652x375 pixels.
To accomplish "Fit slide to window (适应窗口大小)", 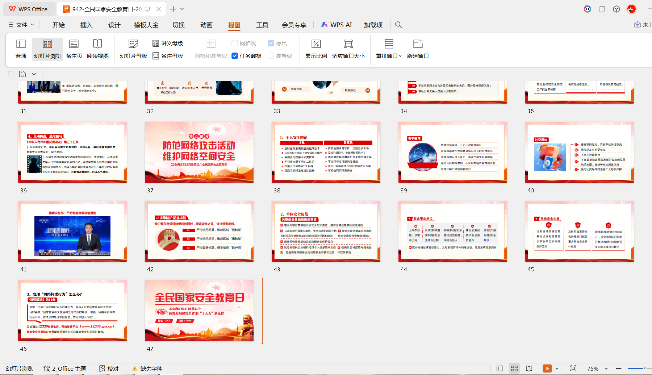I will pyautogui.click(x=348, y=49).
